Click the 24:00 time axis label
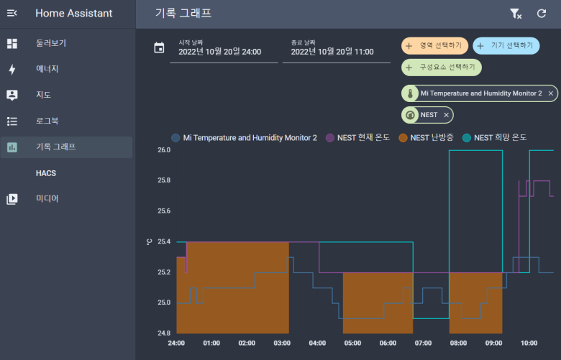The width and height of the screenshot is (561, 360). 176,343
